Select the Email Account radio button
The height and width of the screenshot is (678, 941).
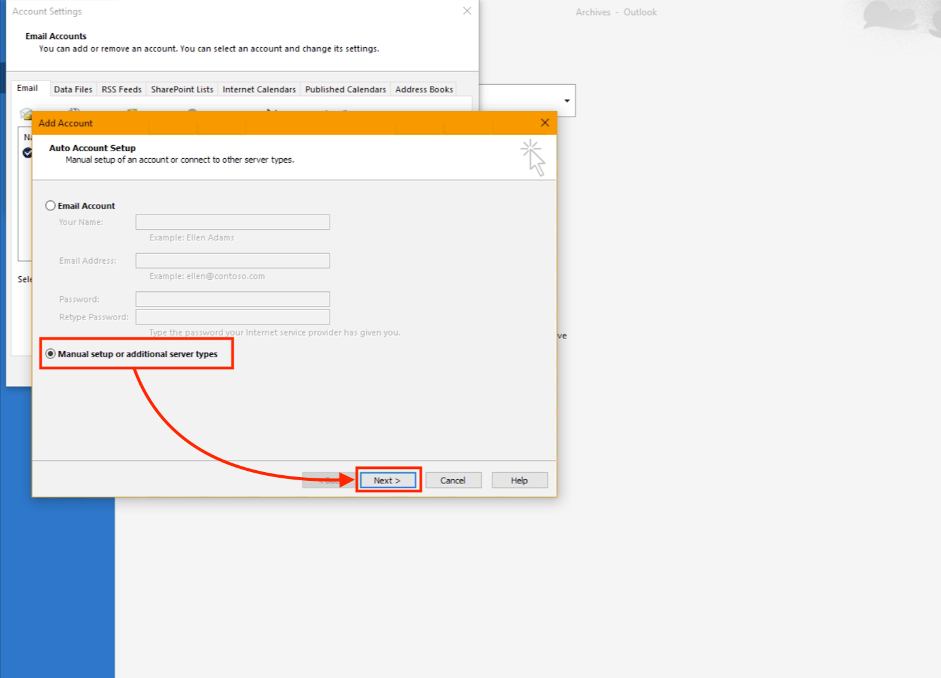click(50, 206)
